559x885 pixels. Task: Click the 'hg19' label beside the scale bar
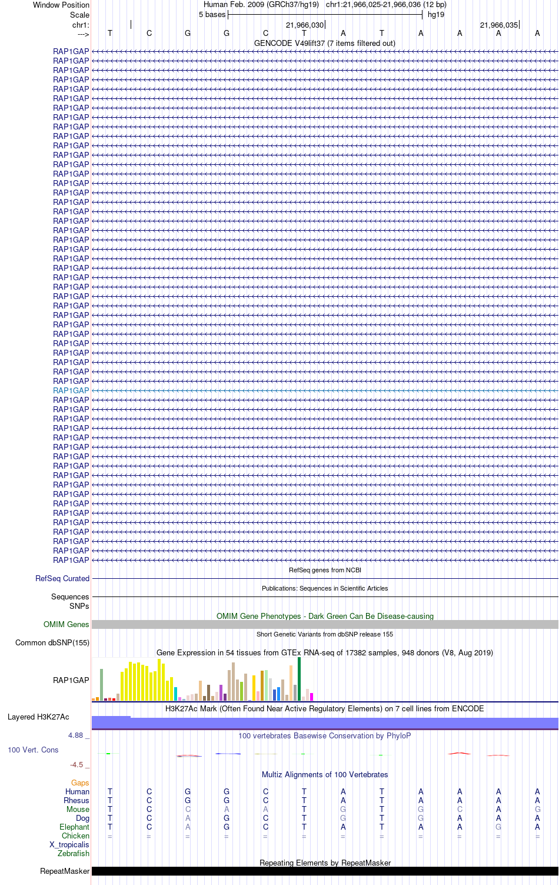pos(436,15)
